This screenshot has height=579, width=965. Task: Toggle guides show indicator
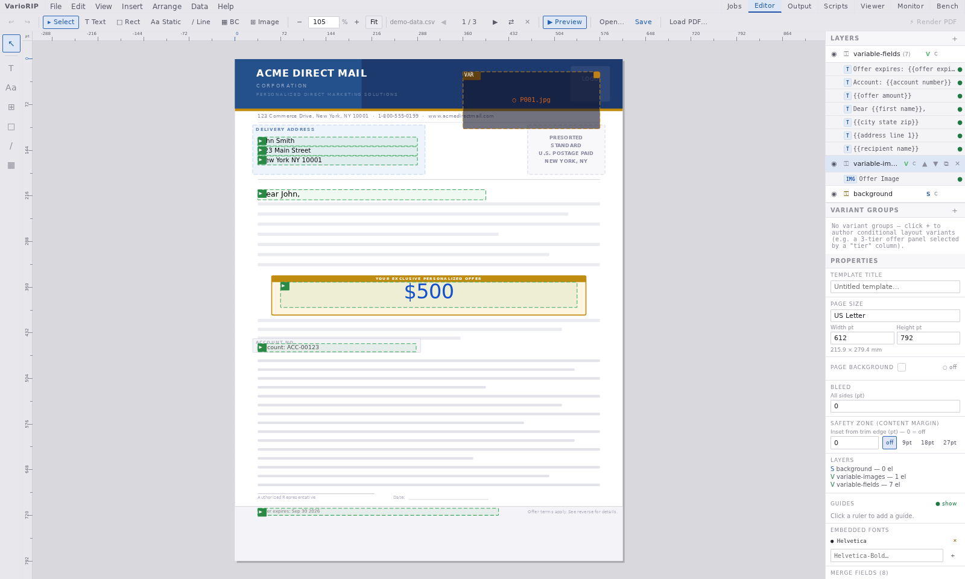946,504
